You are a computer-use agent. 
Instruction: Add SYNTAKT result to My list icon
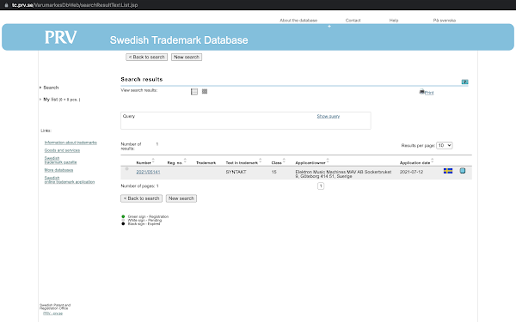pyautogui.click(x=463, y=171)
